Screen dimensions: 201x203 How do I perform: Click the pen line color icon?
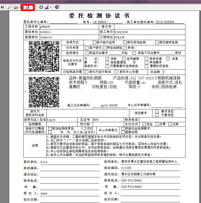click(x=47, y=7)
